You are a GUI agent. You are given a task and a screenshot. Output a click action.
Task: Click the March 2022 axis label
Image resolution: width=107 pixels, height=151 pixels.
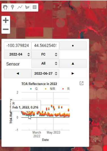[37, 134]
